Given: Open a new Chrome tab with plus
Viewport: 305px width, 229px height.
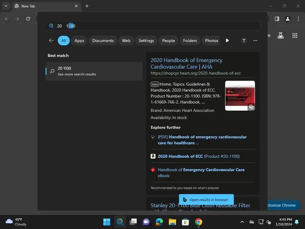Looking at the screenshot, I should pos(87,6).
